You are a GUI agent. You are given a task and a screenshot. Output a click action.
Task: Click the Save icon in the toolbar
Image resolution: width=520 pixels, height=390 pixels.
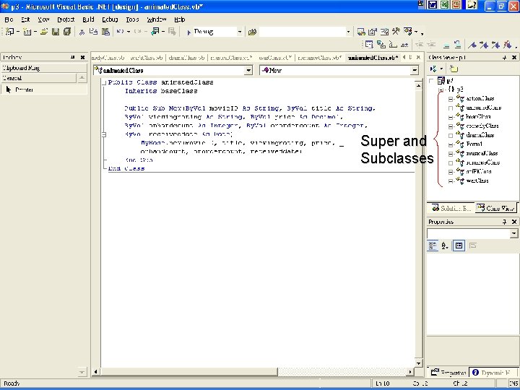tap(56, 32)
